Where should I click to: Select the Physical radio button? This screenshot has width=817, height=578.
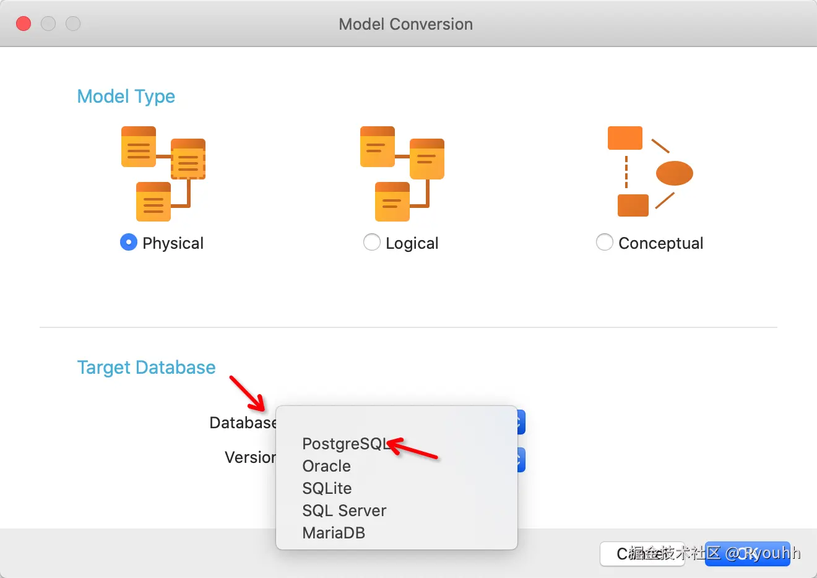click(128, 242)
